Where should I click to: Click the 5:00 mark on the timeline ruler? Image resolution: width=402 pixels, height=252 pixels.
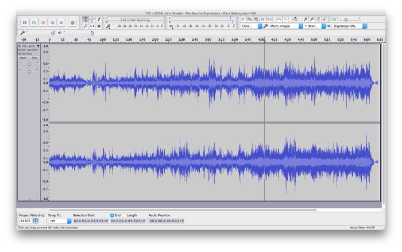(314, 40)
